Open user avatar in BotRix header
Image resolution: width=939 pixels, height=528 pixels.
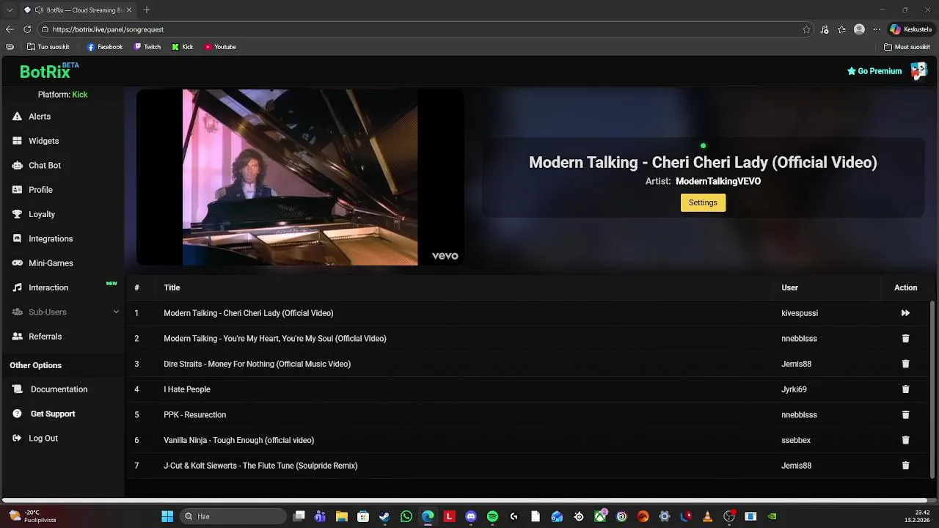click(x=918, y=70)
